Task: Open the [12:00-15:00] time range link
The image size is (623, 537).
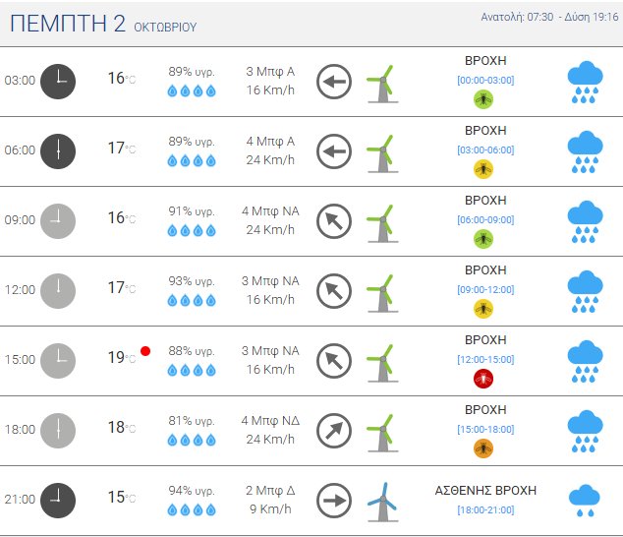Action: tap(485, 360)
